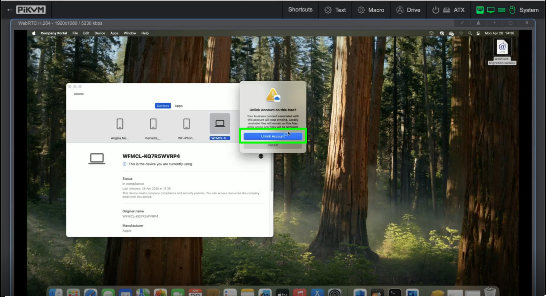
Task: Confirm with the Unlink Account button
Action: [x=273, y=136]
